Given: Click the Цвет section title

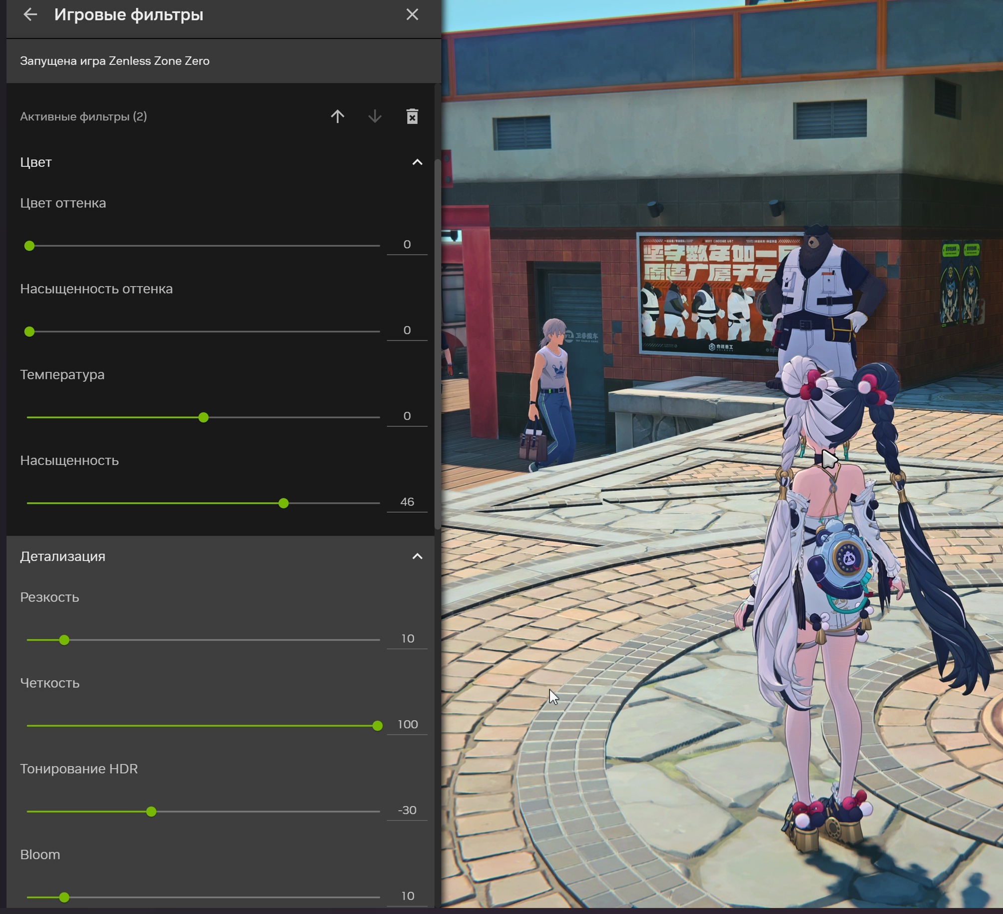Looking at the screenshot, I should [36, 162].
